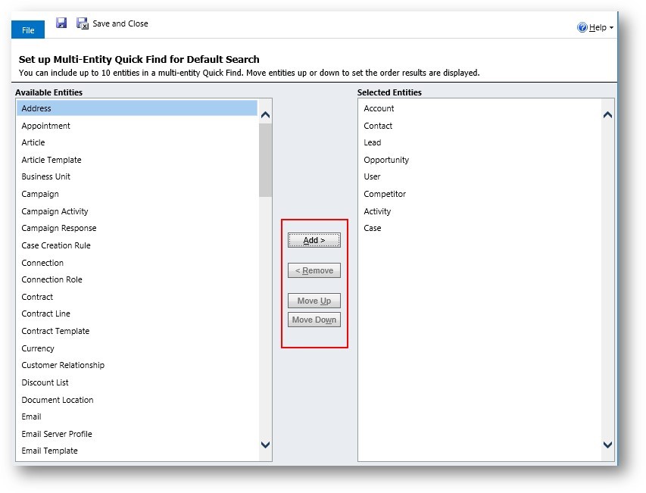646x493 pixels.
Task: Select the Campaign entity
Action: click(x=137, y=194)
